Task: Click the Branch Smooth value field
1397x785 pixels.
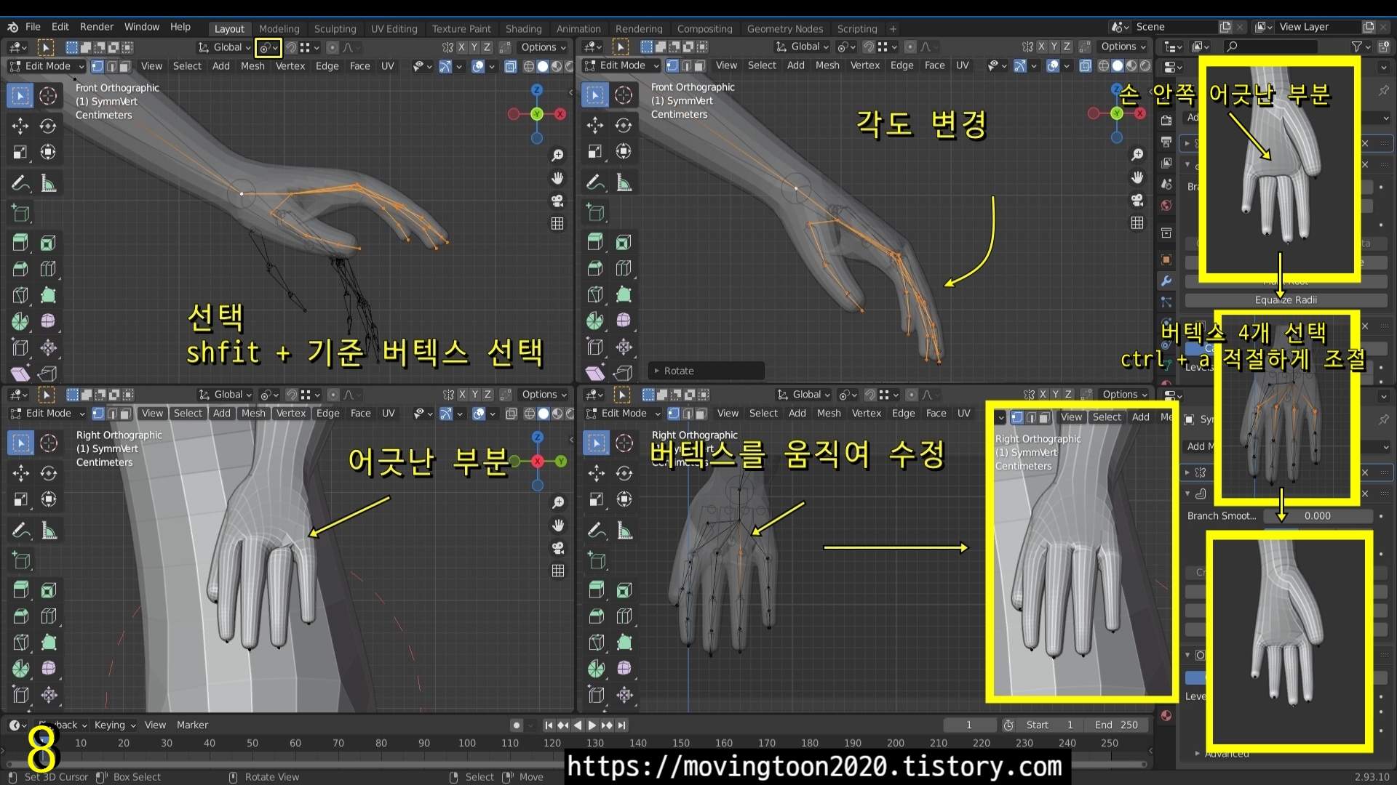Action: coord(1318,516)
